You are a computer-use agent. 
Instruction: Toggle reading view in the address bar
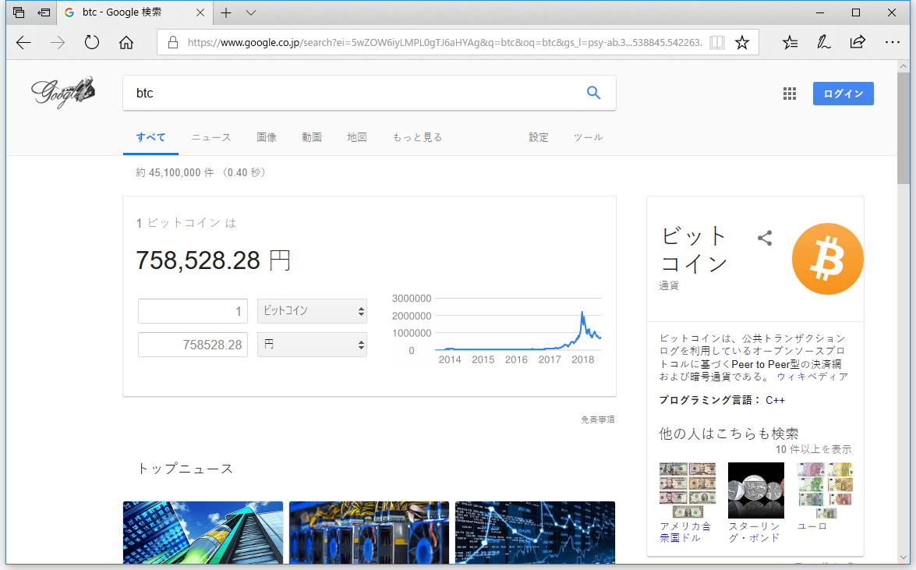tap(716, 42)
